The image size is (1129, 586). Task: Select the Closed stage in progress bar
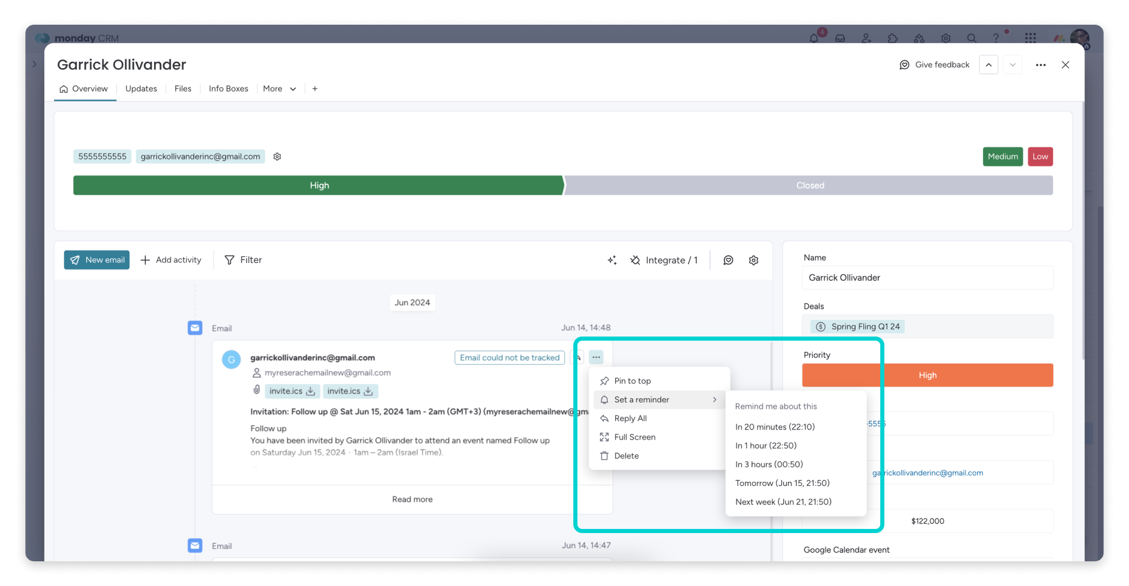coord(810,185)
